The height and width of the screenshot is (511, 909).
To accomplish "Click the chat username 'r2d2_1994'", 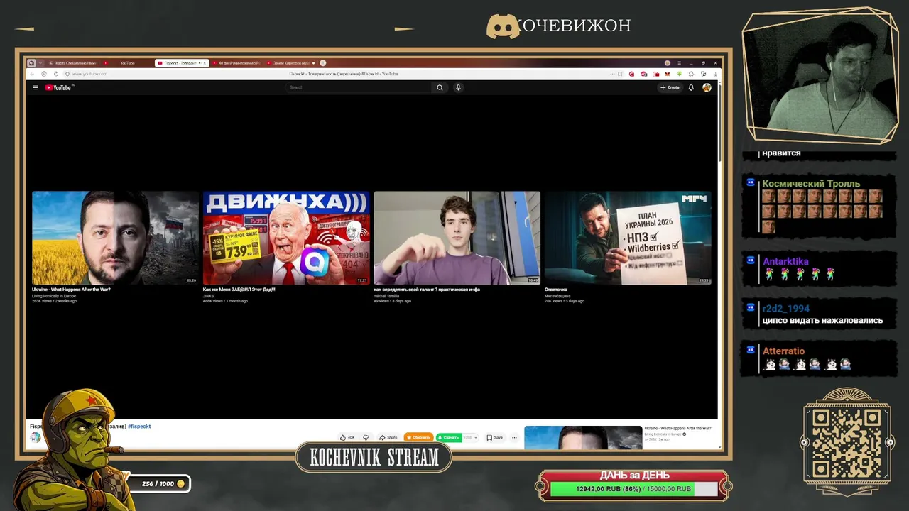I will (x=785, y=309).
